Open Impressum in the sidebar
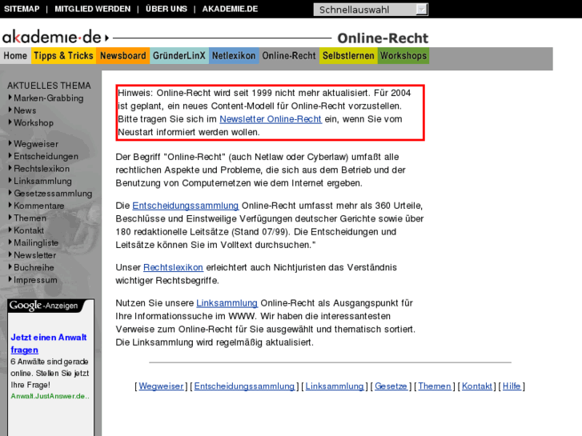 click(36, 280)
